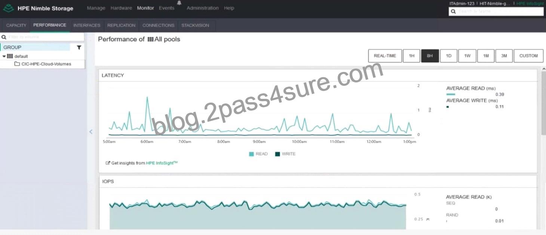Viewport: 546px width, 235px height.
Task: Collapse the default tree node arrow
Action: [x=4, y=56]
